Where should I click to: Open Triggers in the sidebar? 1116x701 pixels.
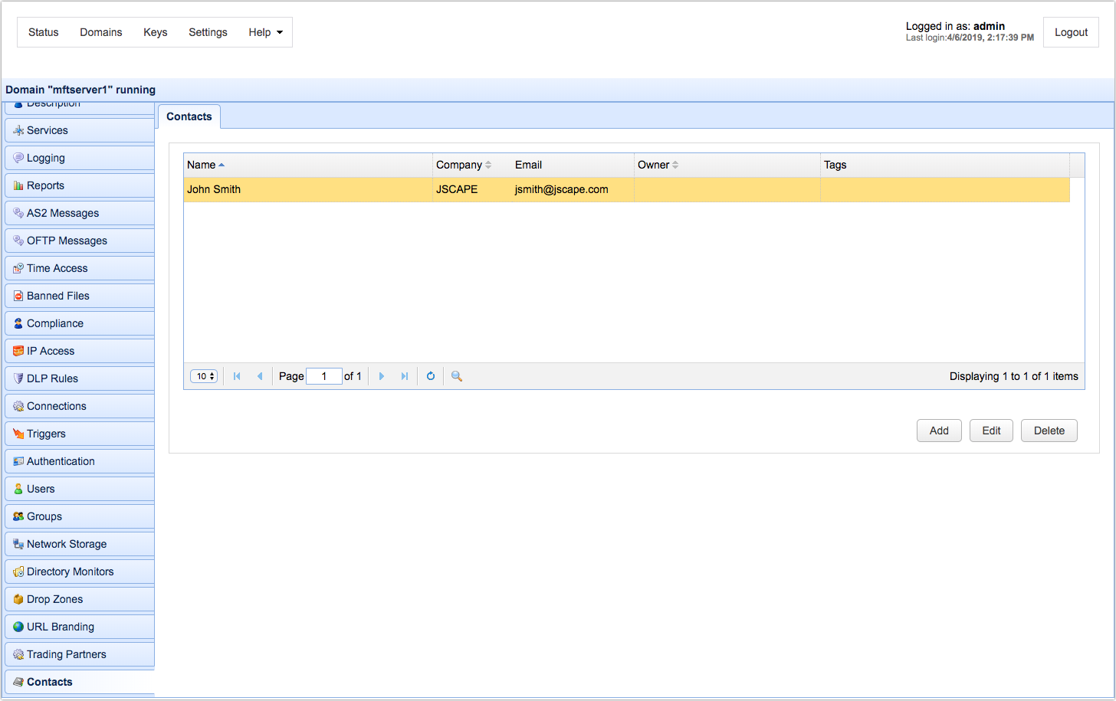(x=80, y=434)
